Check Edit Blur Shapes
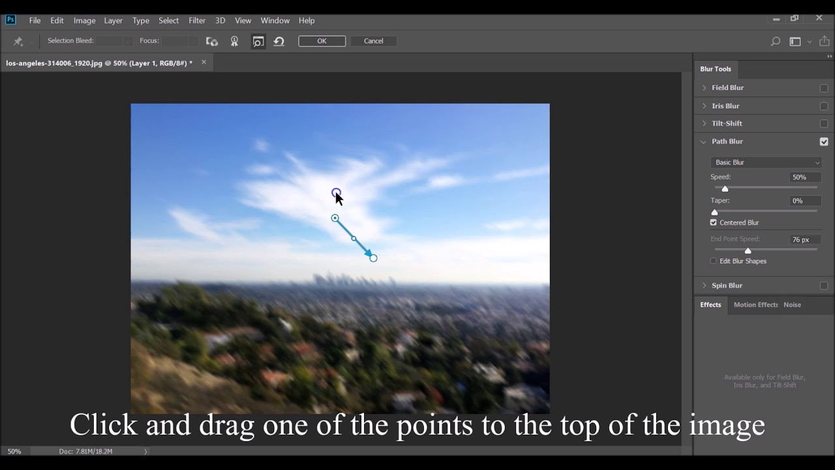 point(714,261)
